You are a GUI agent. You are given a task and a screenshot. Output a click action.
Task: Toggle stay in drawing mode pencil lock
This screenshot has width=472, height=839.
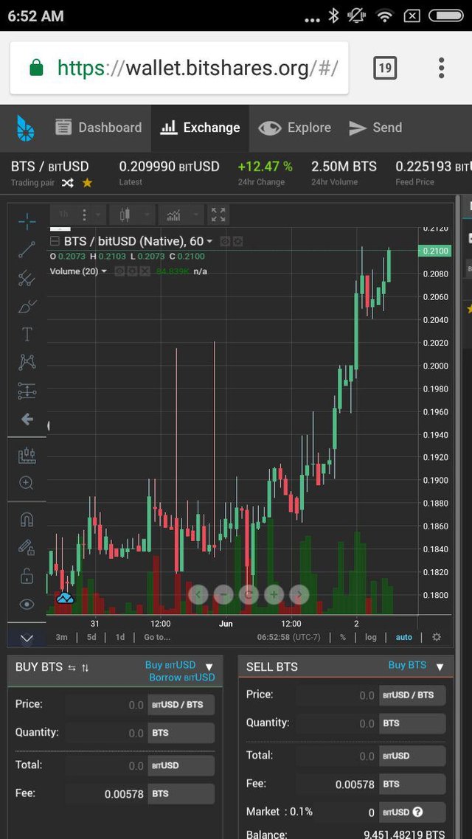coord(27,547)
